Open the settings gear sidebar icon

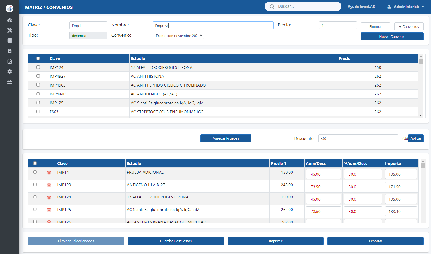10,71
